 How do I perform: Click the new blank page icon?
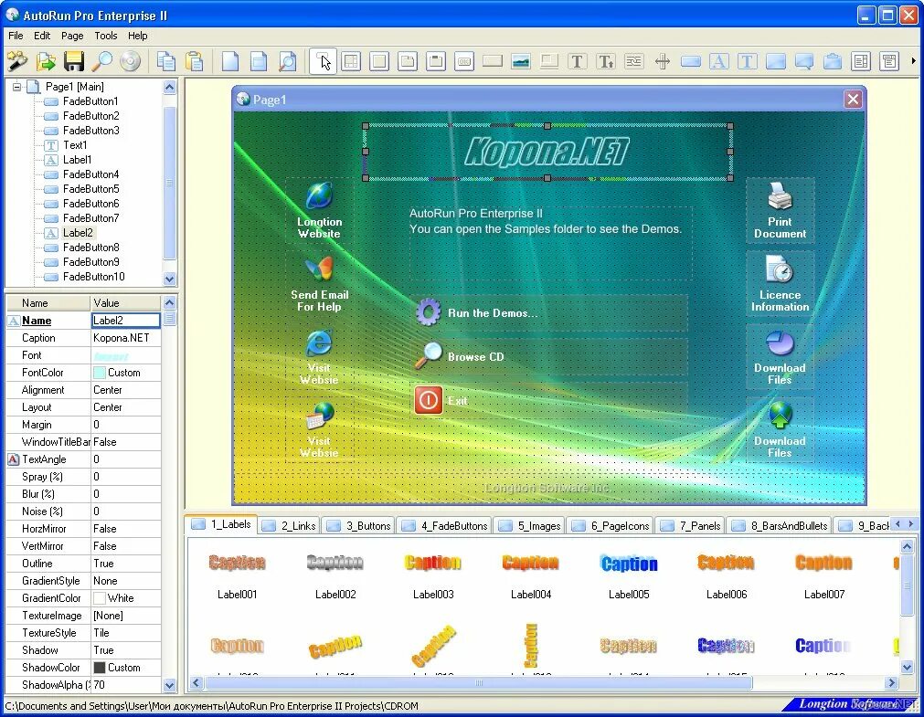pyautogui.click(x=230, y=61)
